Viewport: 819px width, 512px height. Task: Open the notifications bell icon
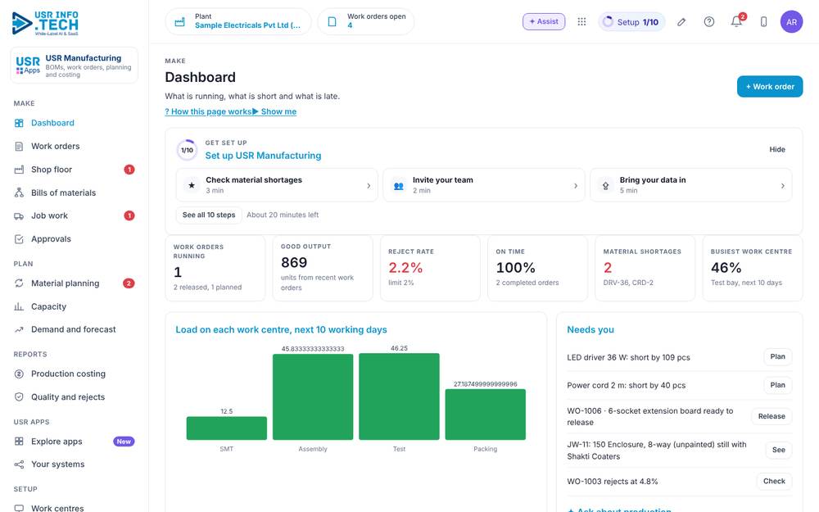[x=736, y=22]
